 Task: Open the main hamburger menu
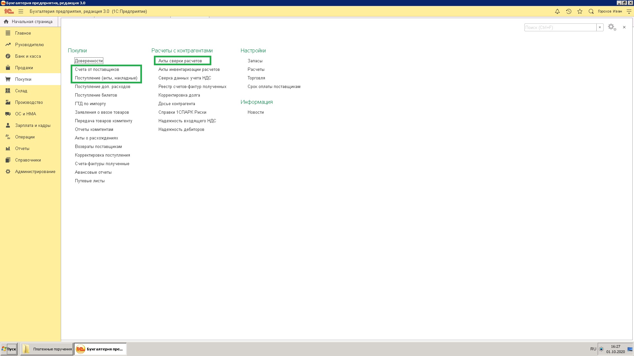[x=21, y=12]
